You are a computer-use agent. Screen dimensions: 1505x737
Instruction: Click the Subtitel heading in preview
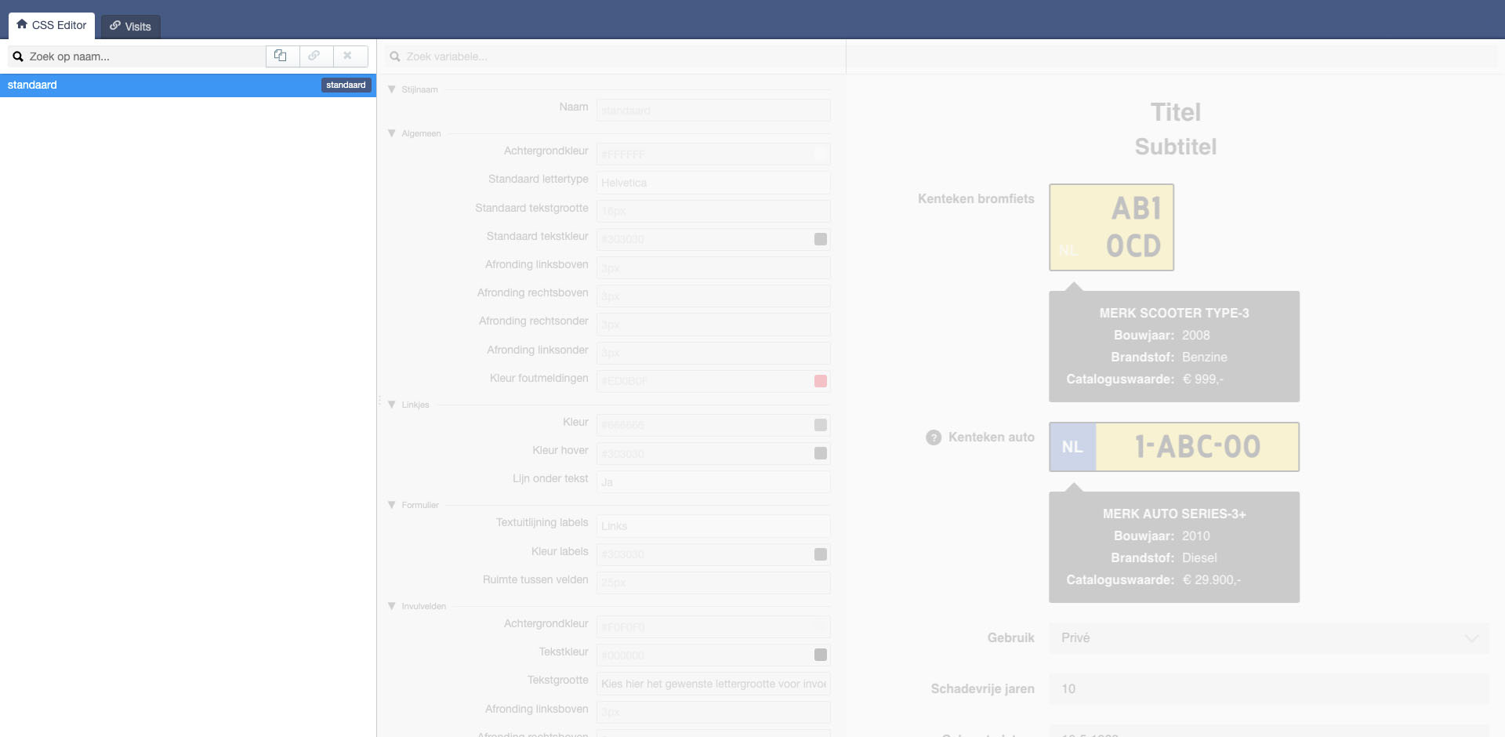1176,147
